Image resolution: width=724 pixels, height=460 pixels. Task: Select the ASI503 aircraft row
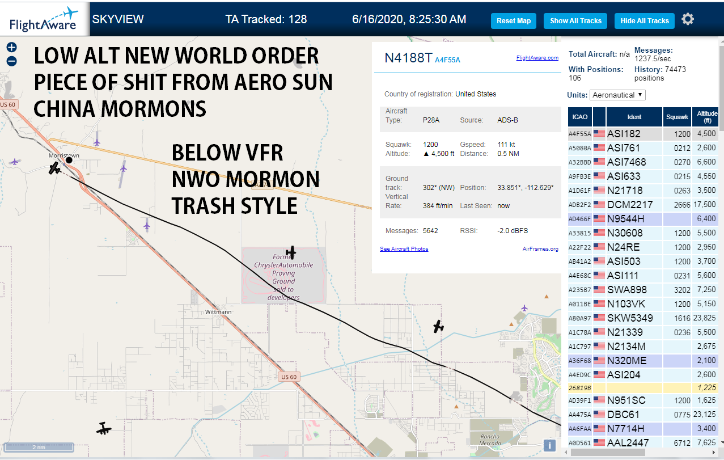coord(643,261)
